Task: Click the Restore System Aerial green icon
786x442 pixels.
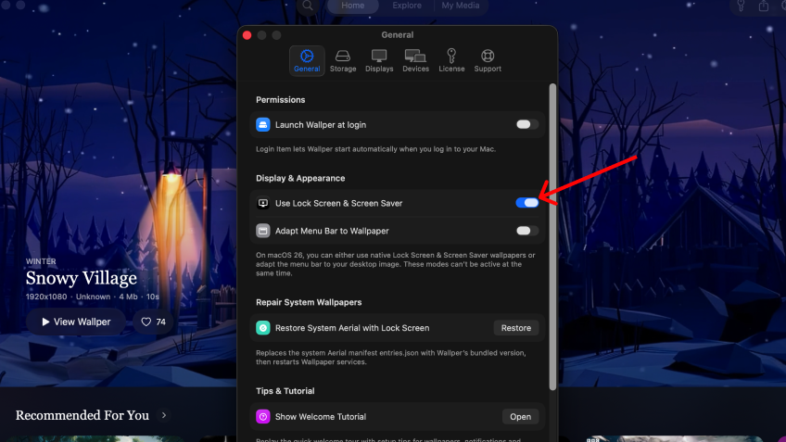Action: (262, 328)
